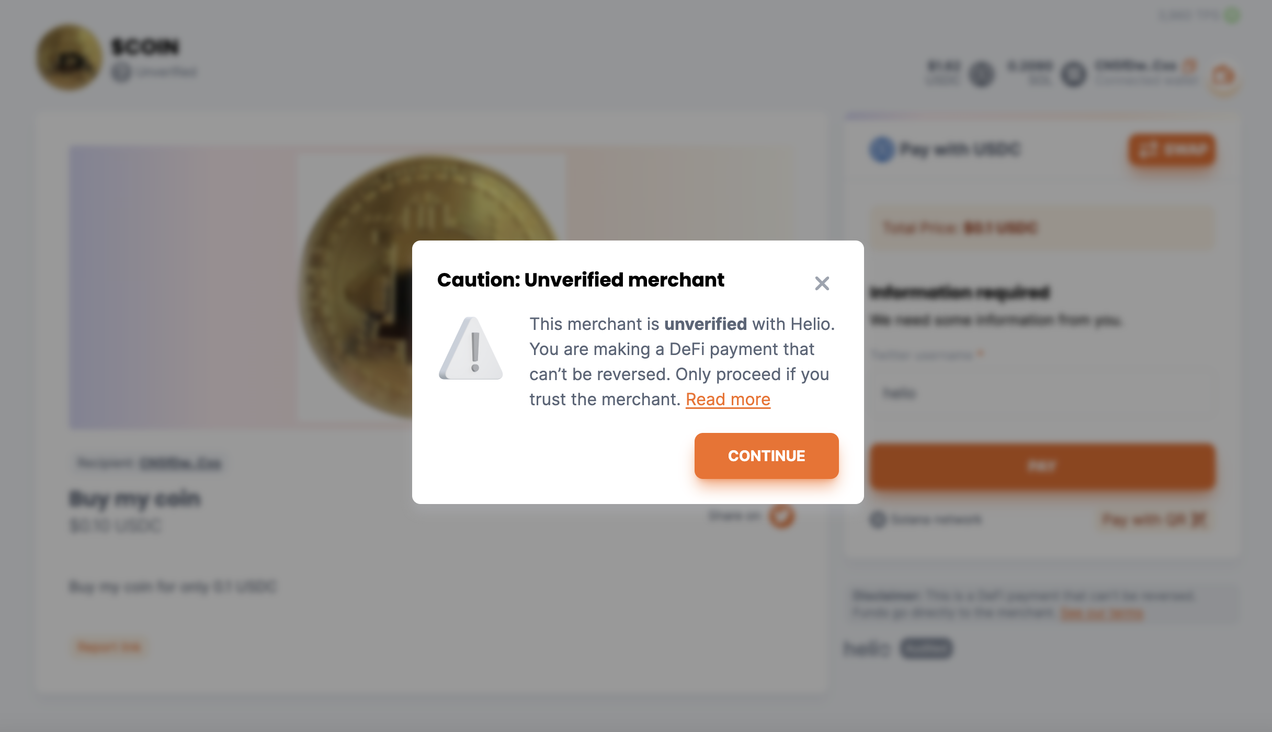1272x732 pixels.
Task: Click the Report link at bottom left
Action: [x=109, y=647]
